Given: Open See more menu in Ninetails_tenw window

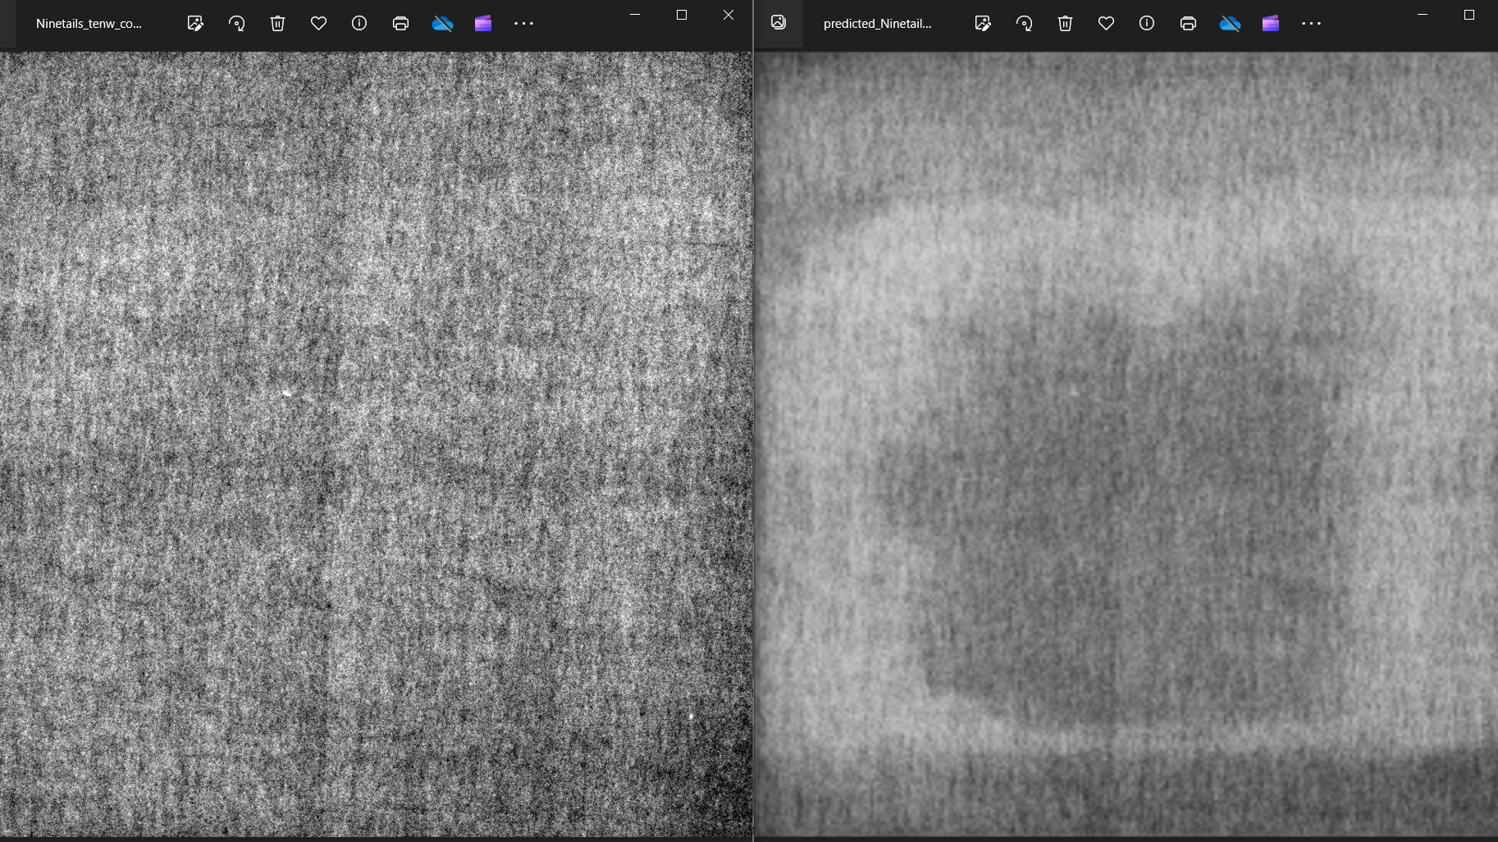Looking at the screenshot, I should click(523, 24).
